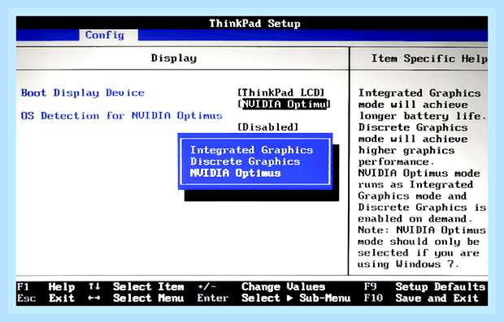The width and height of the screenshot is (504, 322).
Task: Click F10 Save and Exit
Action: point(421,298)
